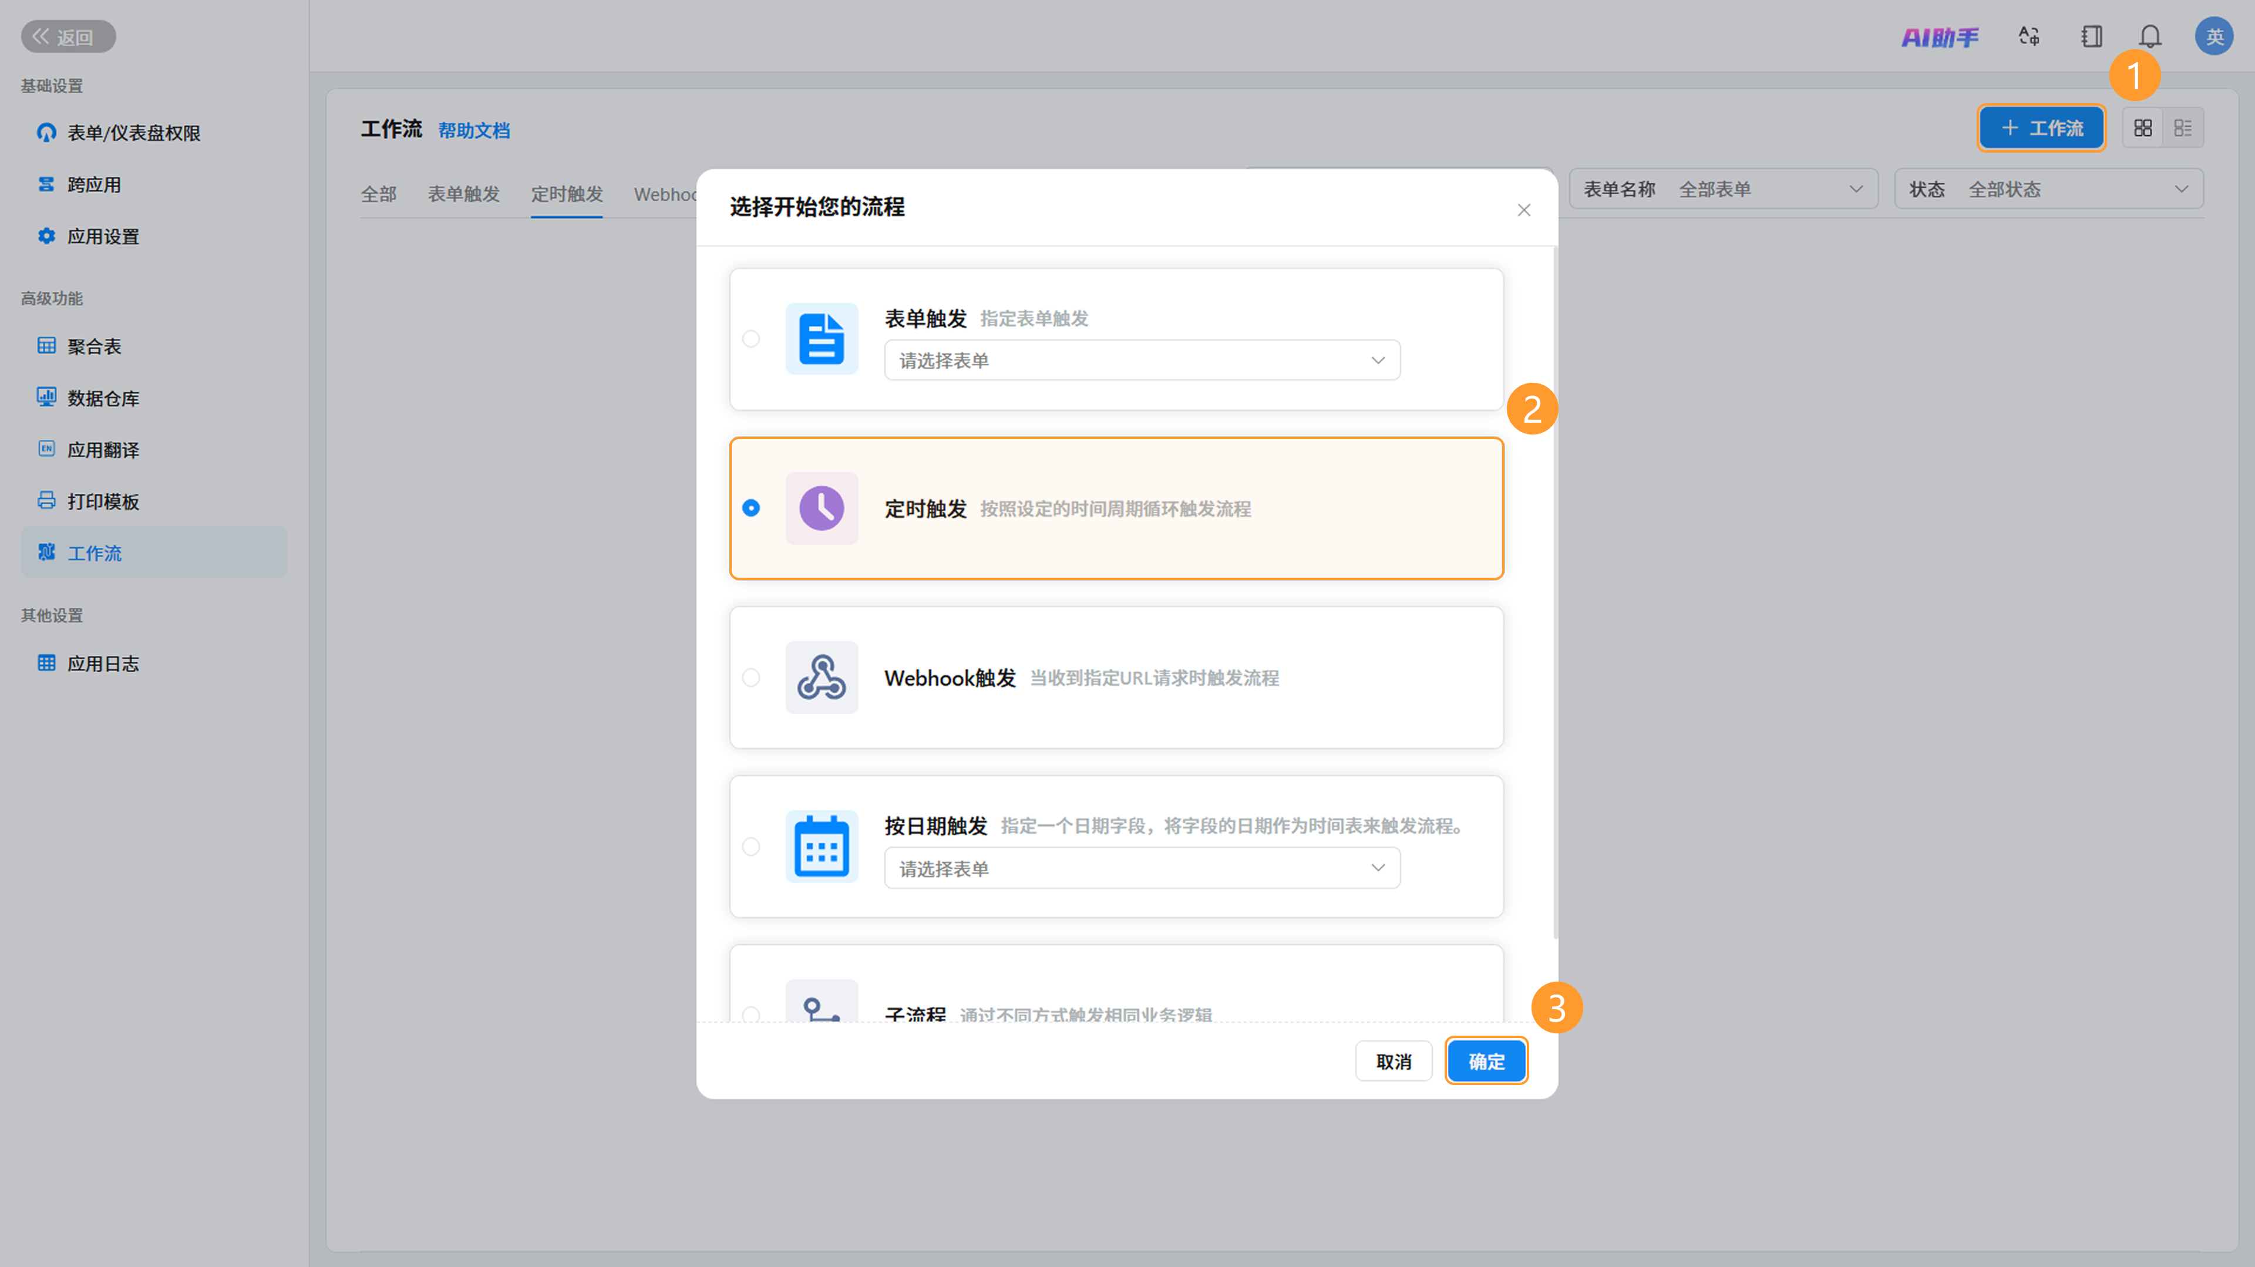Click the 返回 back button
The width and height of the screenshot is (2255, 1267).
click(68, 37)
